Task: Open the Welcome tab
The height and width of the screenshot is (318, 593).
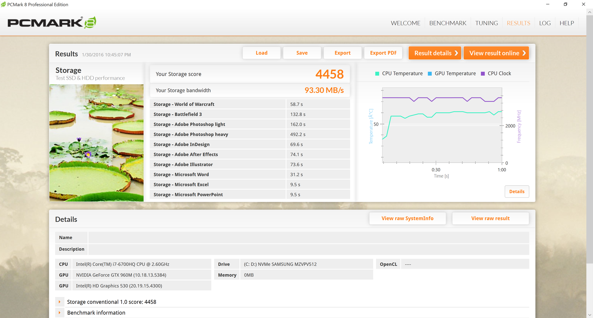Action: point(406,23)
